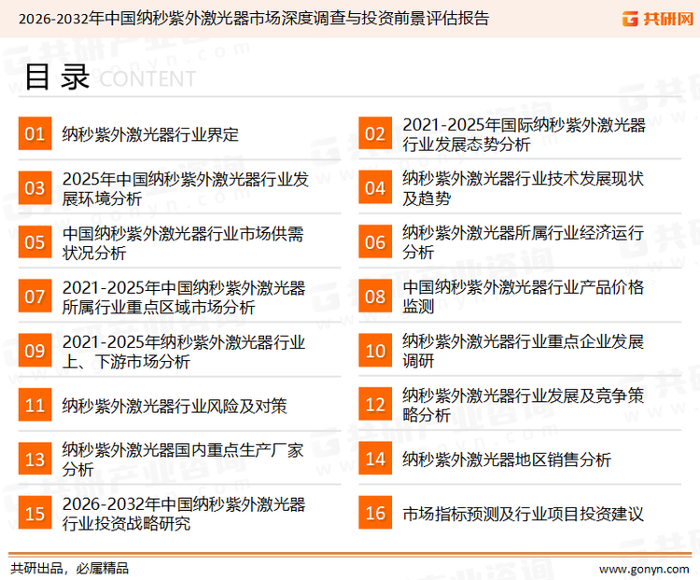
Task: Open chapter 中国纳秒紫外激光器行业市场供需状况分析
Action: pyautogui.click(x=183, y=242)
